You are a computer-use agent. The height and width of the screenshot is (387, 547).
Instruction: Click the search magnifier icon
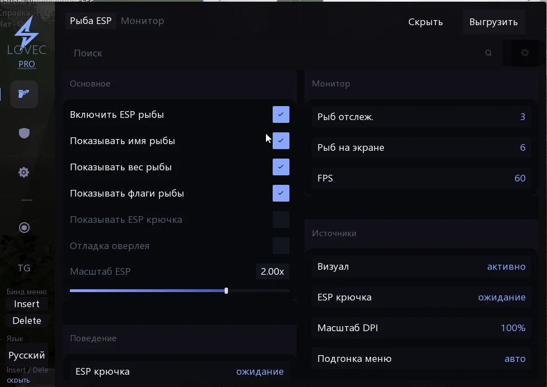[488, 52]
